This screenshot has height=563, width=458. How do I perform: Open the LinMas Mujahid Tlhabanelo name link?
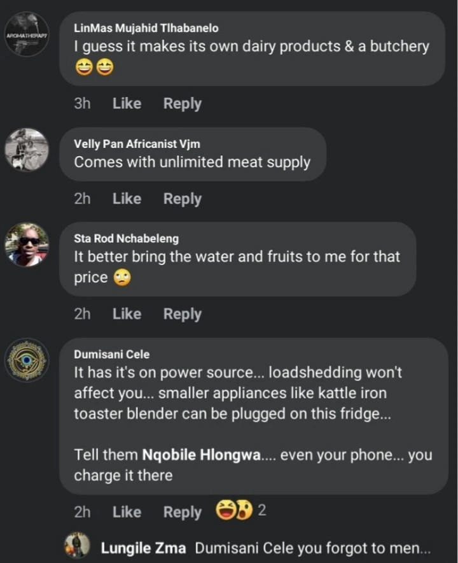coord(146,28)
